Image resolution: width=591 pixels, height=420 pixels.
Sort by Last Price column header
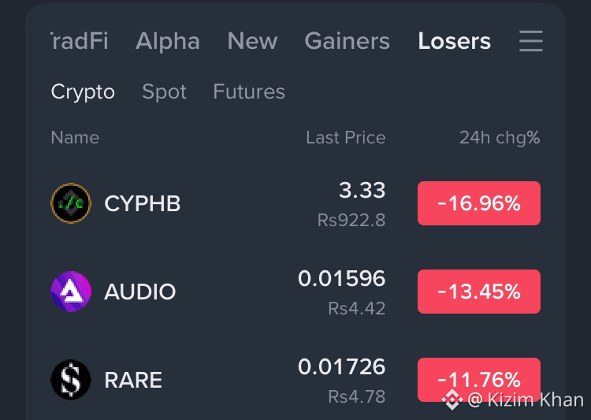(346, 137)
